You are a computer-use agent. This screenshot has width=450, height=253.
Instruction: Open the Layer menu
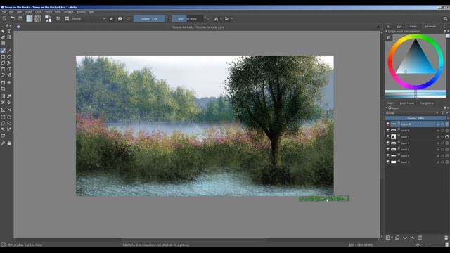[x=39, y=12]
